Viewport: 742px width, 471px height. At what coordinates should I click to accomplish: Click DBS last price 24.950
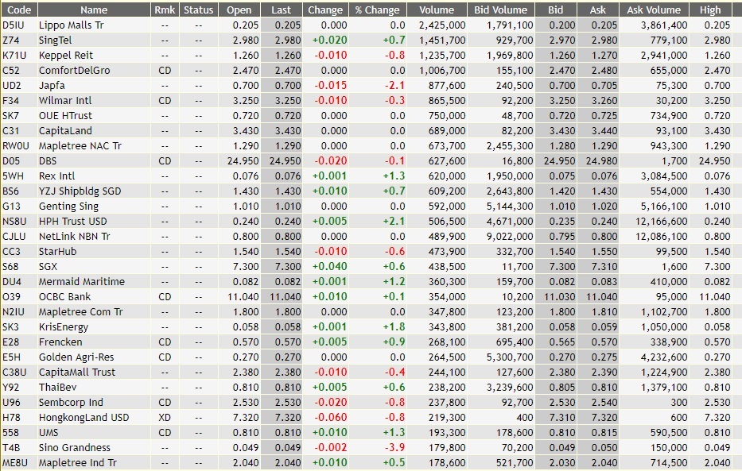(x=285, y=161)
